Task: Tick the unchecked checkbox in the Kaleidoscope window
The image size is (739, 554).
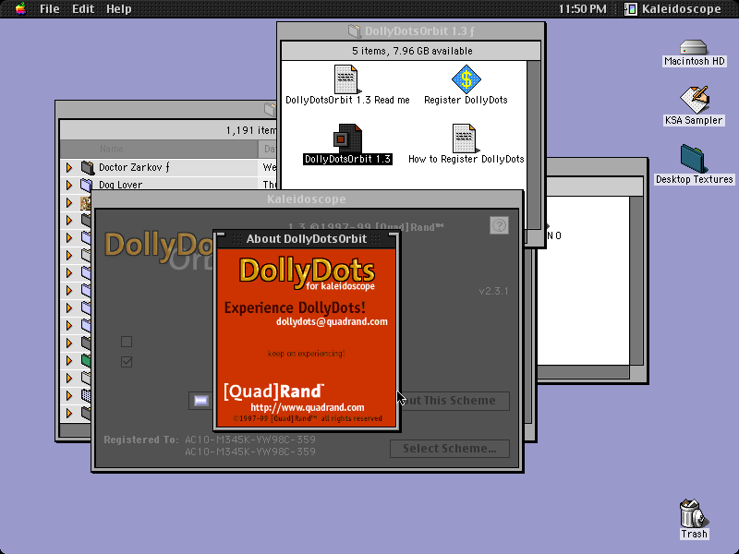Action: [x=127, y=341]
